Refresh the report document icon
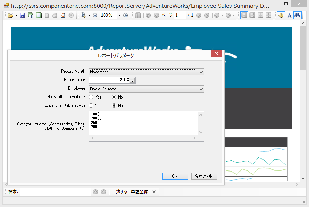The height and width of the screenshot is (207, 309). (x=63, y=15)
